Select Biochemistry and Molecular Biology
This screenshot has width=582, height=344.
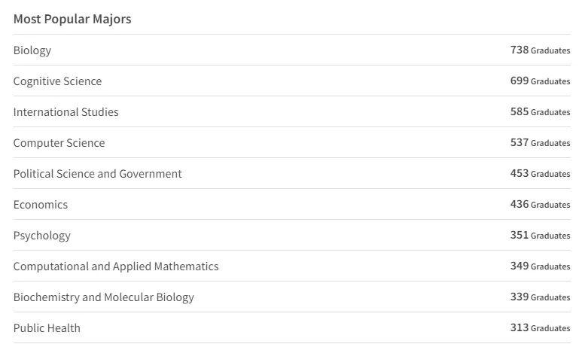pyautogui.click(x=103, y=297)
